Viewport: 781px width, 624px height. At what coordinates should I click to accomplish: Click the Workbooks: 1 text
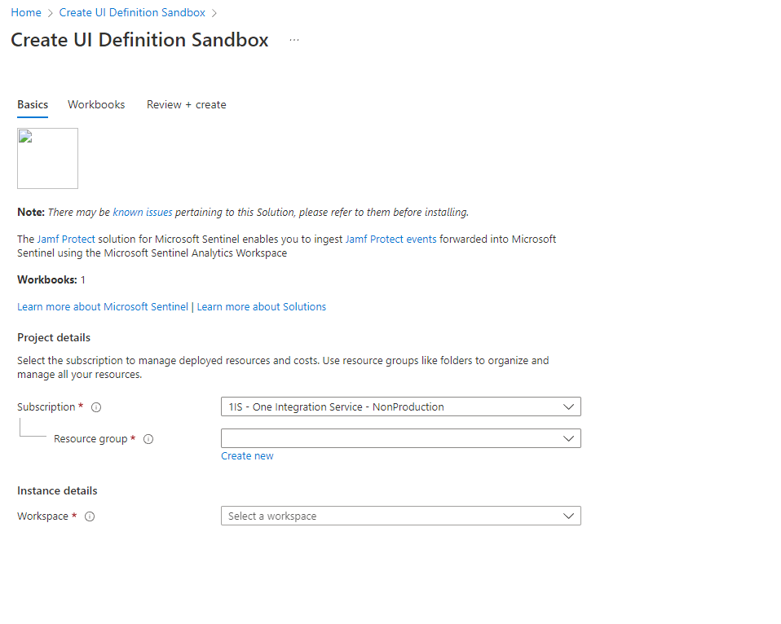51,279
